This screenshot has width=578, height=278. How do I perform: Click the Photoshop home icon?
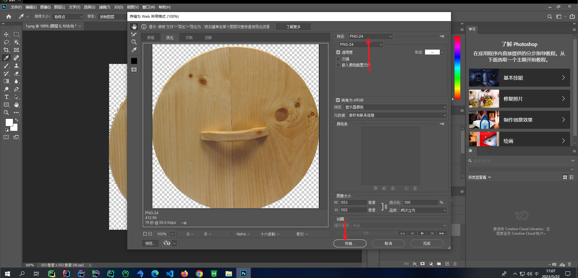point(9,17)
